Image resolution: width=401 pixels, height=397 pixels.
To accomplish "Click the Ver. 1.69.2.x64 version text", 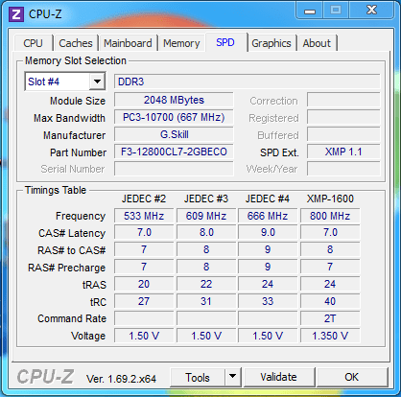I will coord(121,379).
